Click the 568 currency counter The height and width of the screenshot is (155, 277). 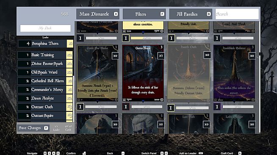pos(65,14)
